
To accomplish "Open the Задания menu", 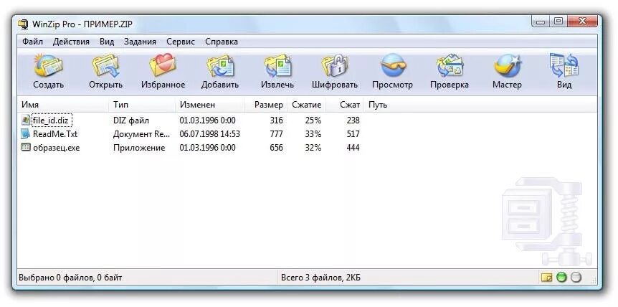I will (140, 42).
